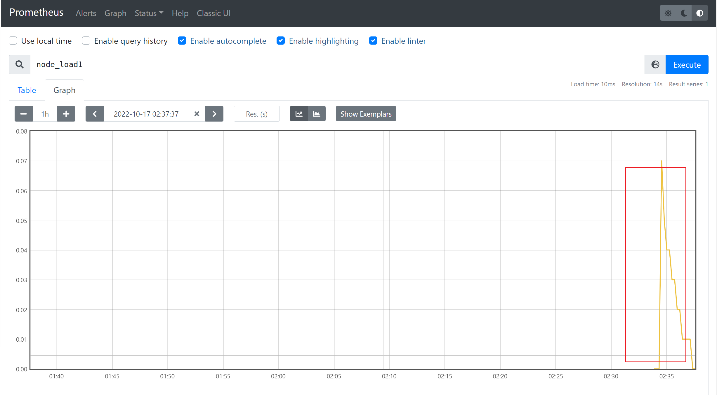Click the 'Result series: 1' text

point(688,84)
